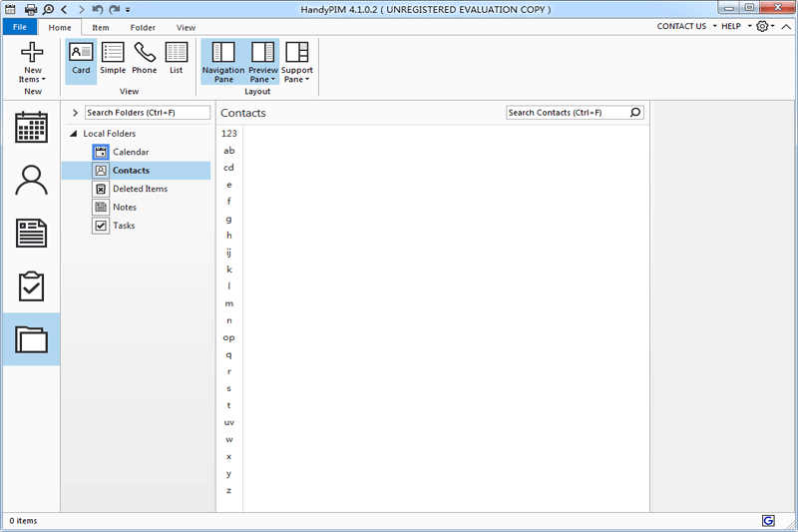Click the Redo icon
This screenshot has height=532, width=798.
tap(115, 9)
